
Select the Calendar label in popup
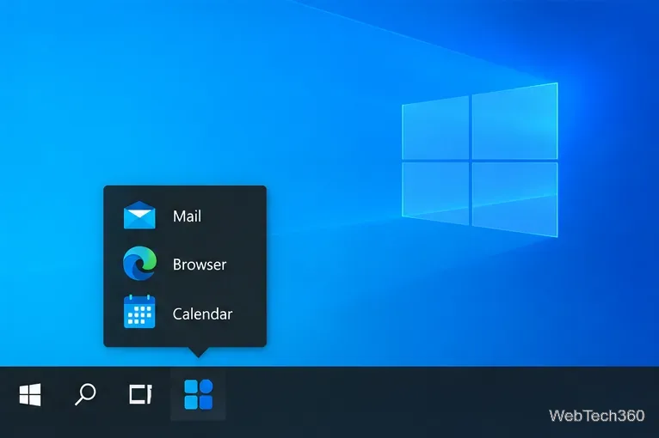202,313
